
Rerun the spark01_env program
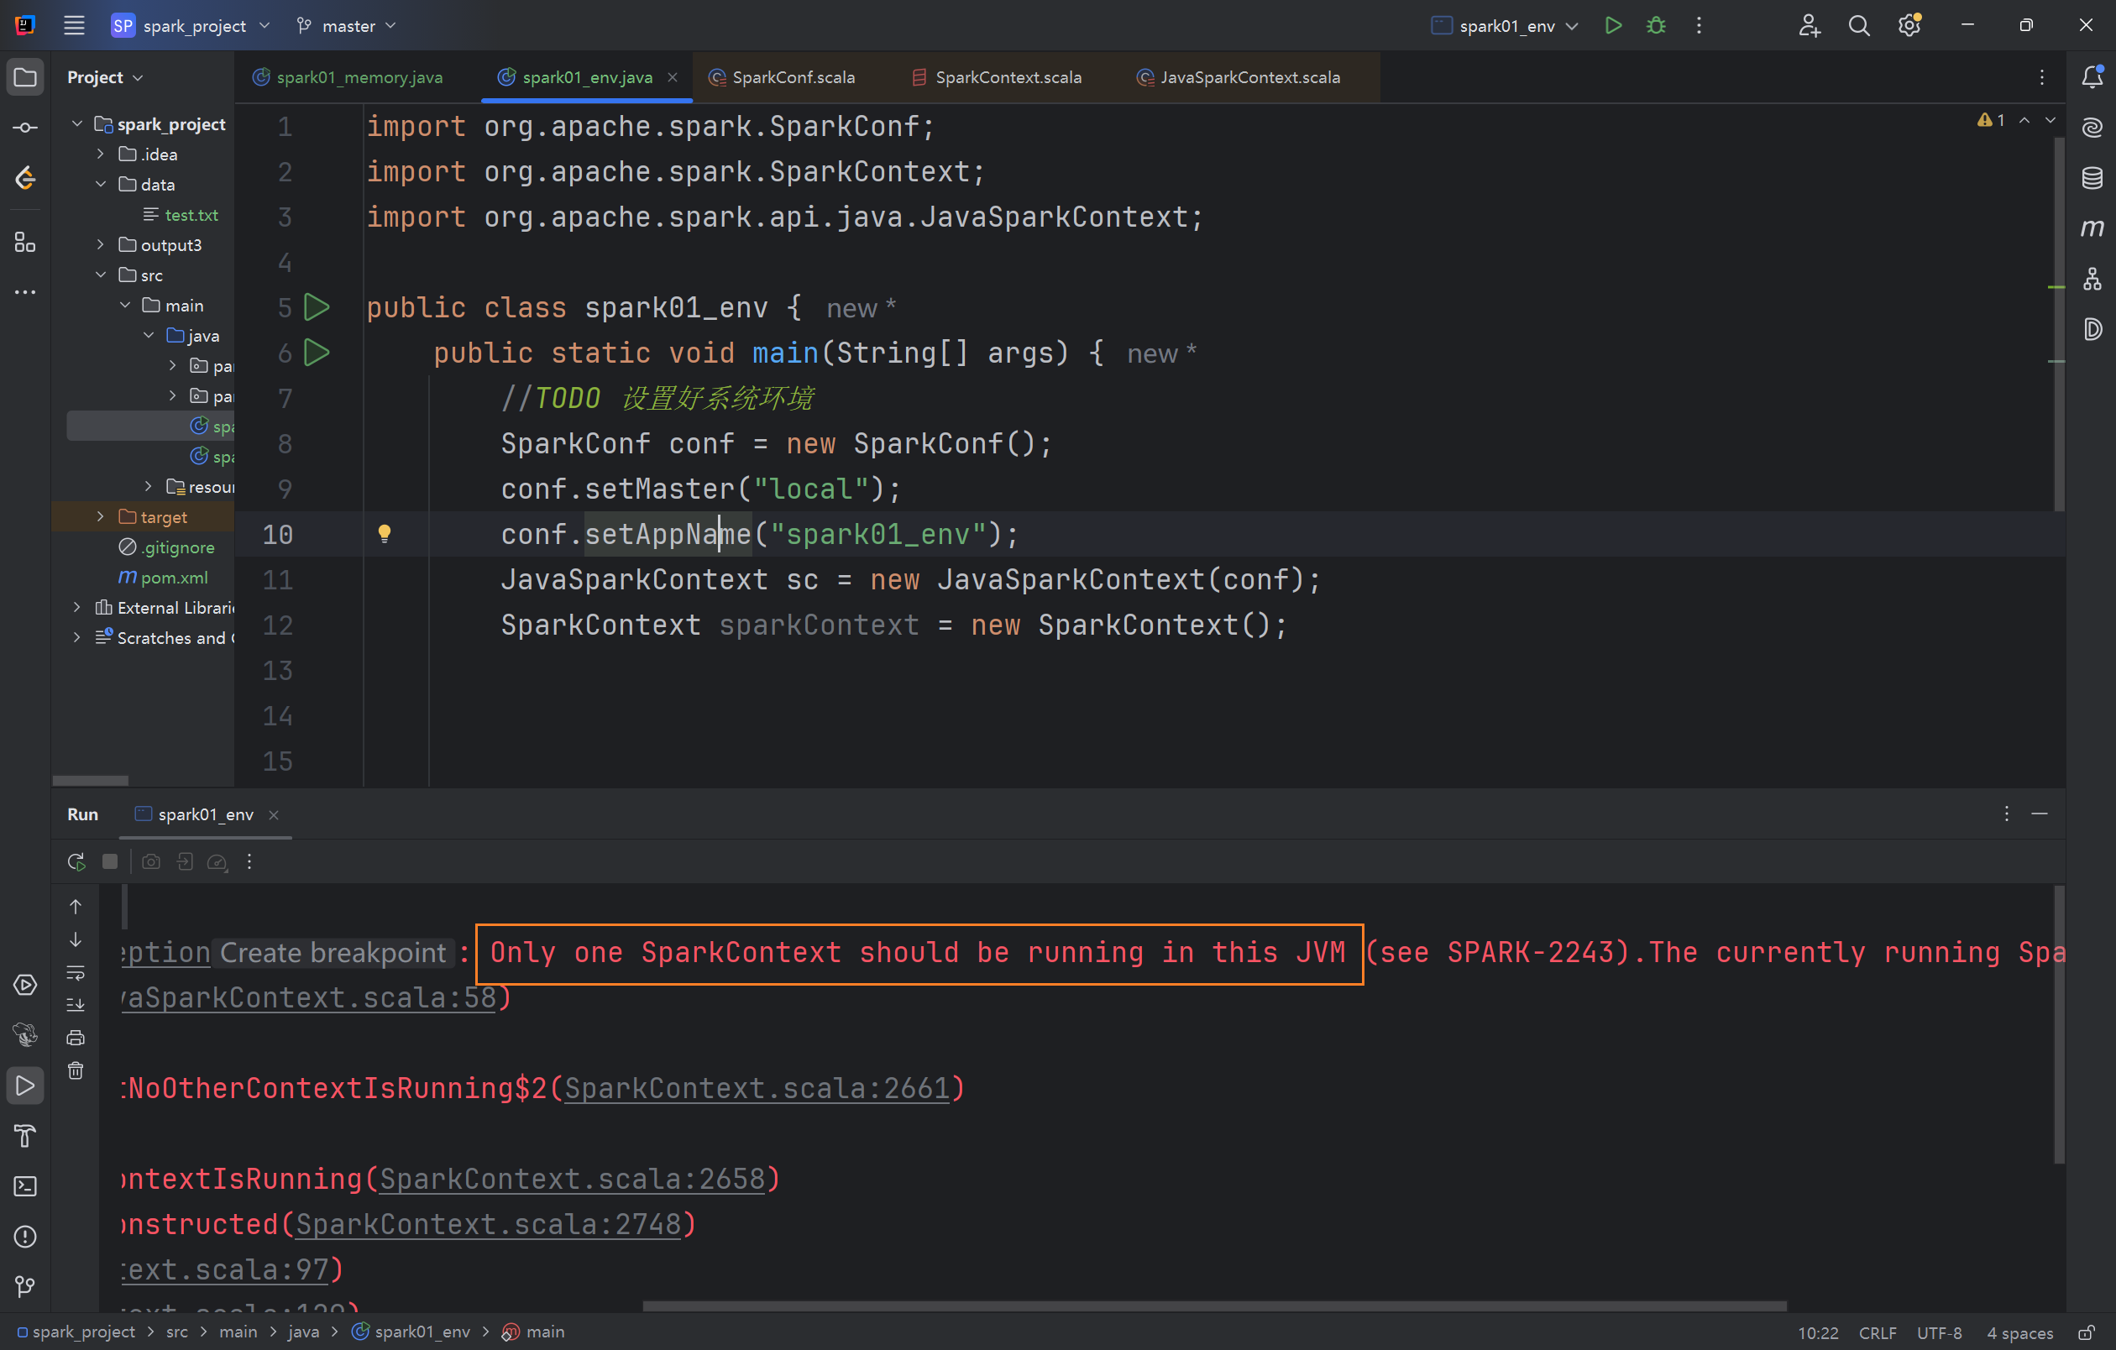pos(76,861)
